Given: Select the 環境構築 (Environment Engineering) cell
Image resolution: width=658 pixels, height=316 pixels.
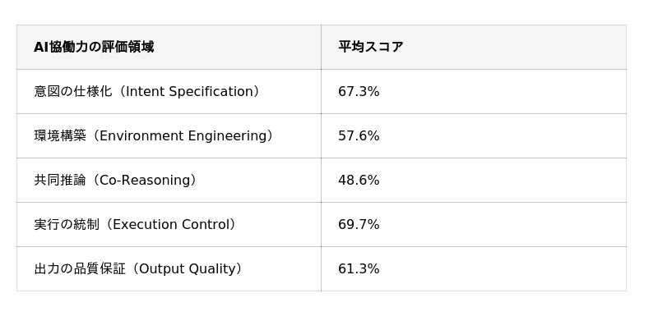Looking at the screenshot, I should point(169,135).
